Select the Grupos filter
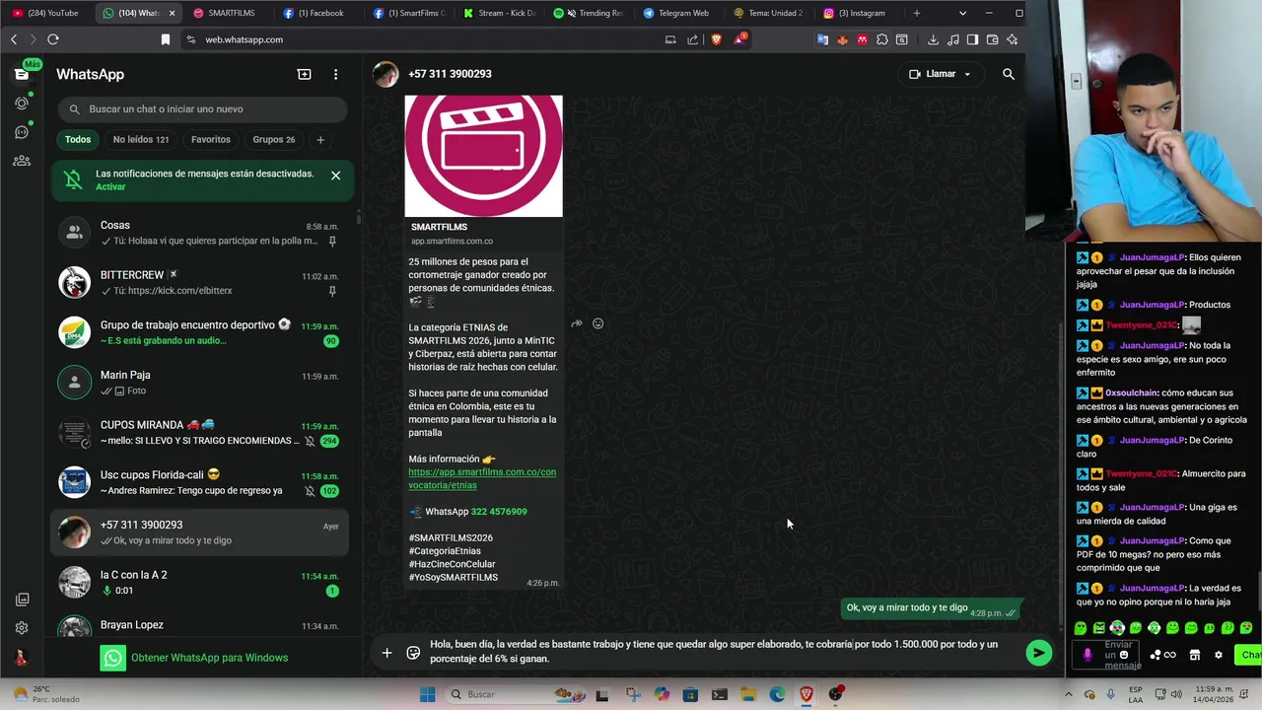Viewport: 1262px width, 710px height. 274,140
